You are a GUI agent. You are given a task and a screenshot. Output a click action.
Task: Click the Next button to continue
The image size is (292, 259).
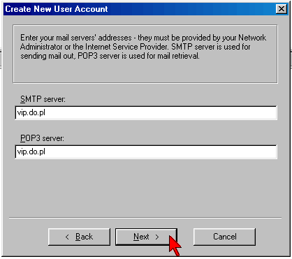pyautogui.click(x=146, y=237)
